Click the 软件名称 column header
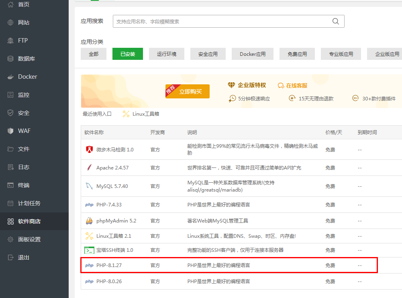402x298 pixels. [x=94, y=132]
